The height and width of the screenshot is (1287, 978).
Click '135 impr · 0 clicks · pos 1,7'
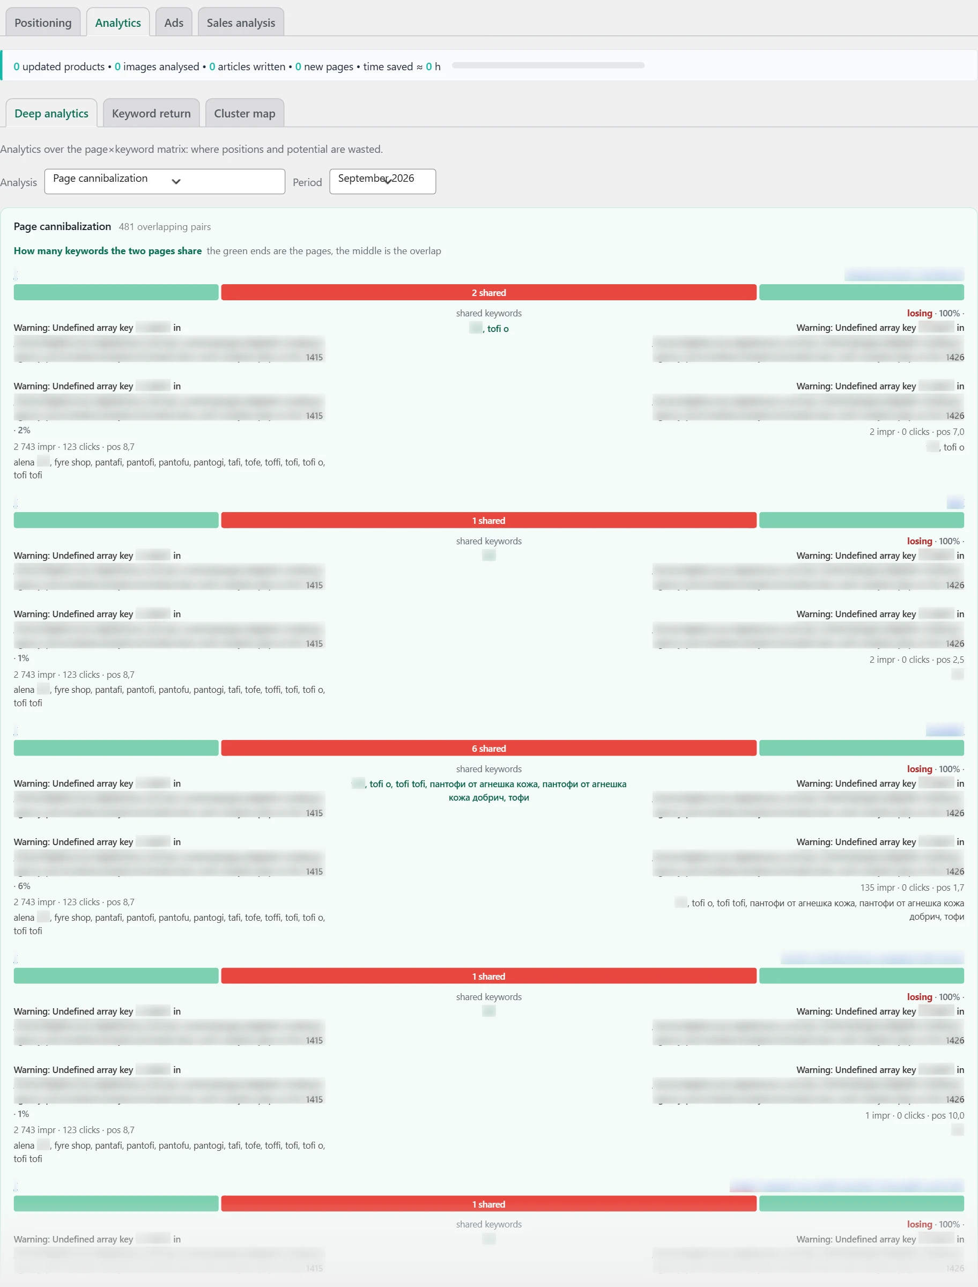[x=912, y=887]
